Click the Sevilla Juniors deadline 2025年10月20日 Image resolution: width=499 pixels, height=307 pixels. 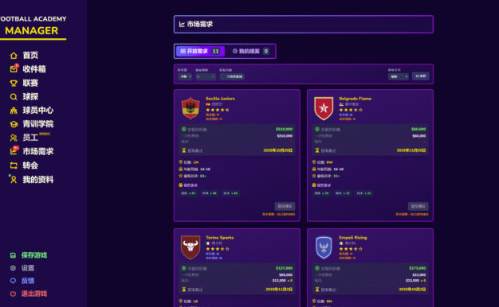coord(278,150)
